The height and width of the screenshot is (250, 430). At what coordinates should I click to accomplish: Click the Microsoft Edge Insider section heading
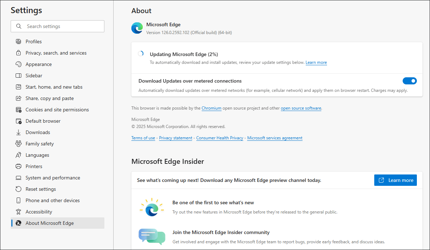[168, 161]
